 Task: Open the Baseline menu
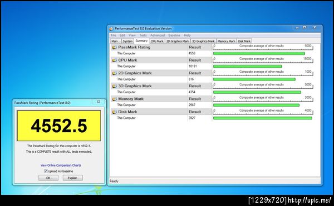click(174, 35)
